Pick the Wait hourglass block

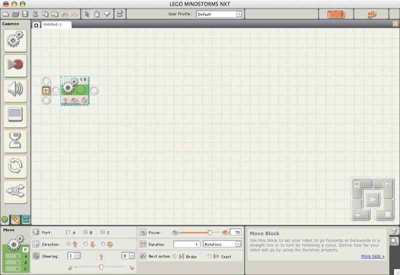15,141
